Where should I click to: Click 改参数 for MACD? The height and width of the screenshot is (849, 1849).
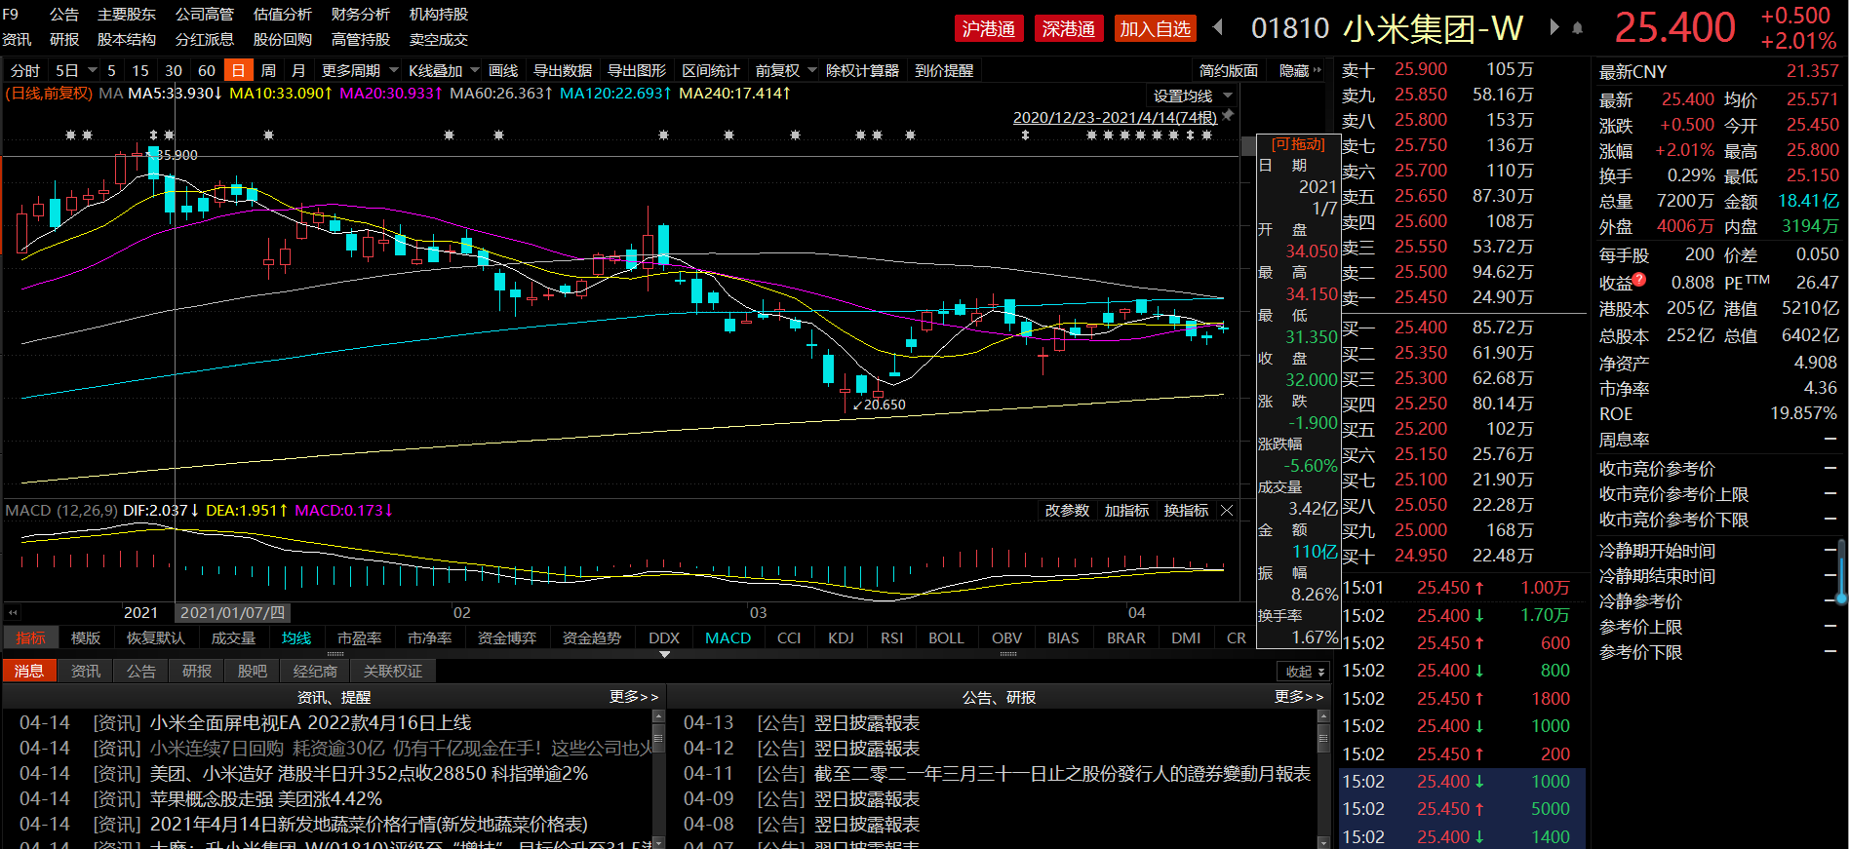pos(1067,511)
